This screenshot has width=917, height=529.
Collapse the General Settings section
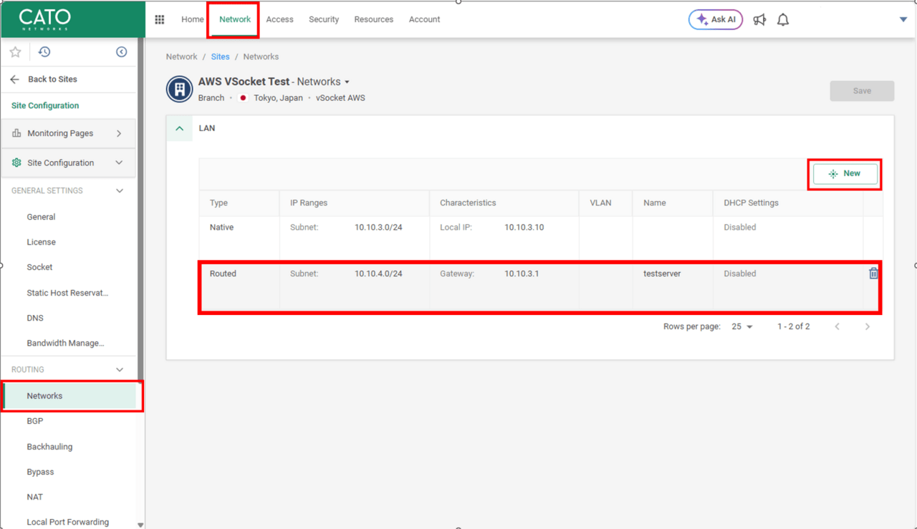[120, 191]
